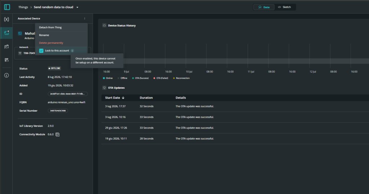
Task: Select the OTA row dated 19 giu 2026, 10:11
Action: [x=235, y=139]
